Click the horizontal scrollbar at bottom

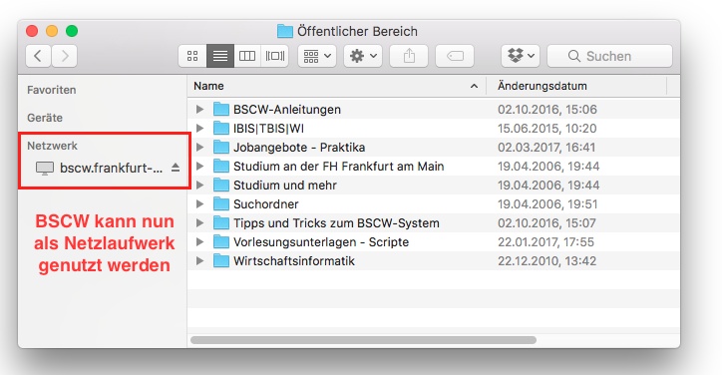click(363, 340)
